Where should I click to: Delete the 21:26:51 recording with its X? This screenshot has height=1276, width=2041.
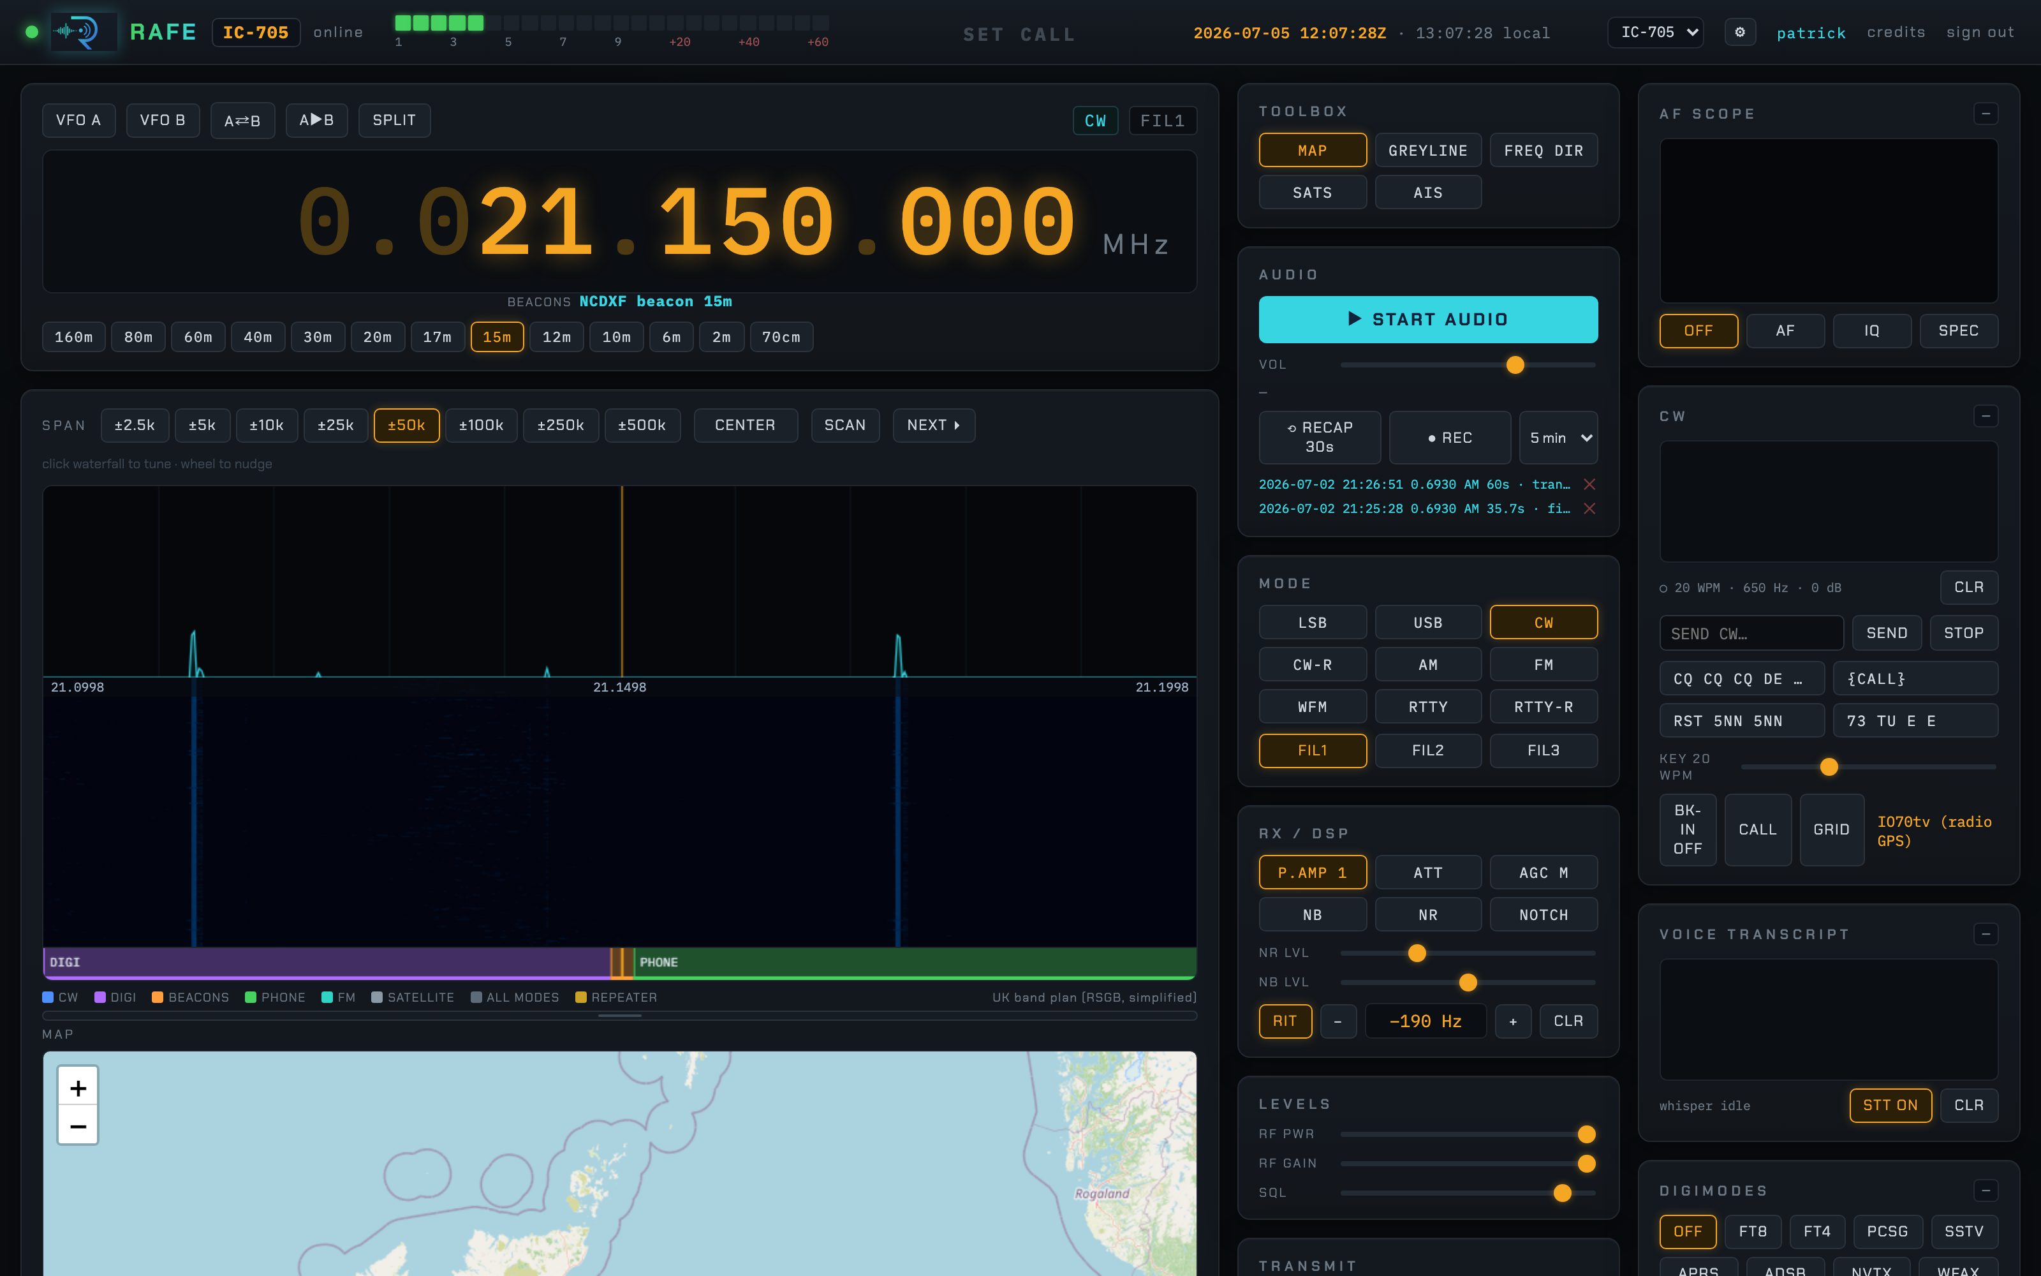[1589, 484]
